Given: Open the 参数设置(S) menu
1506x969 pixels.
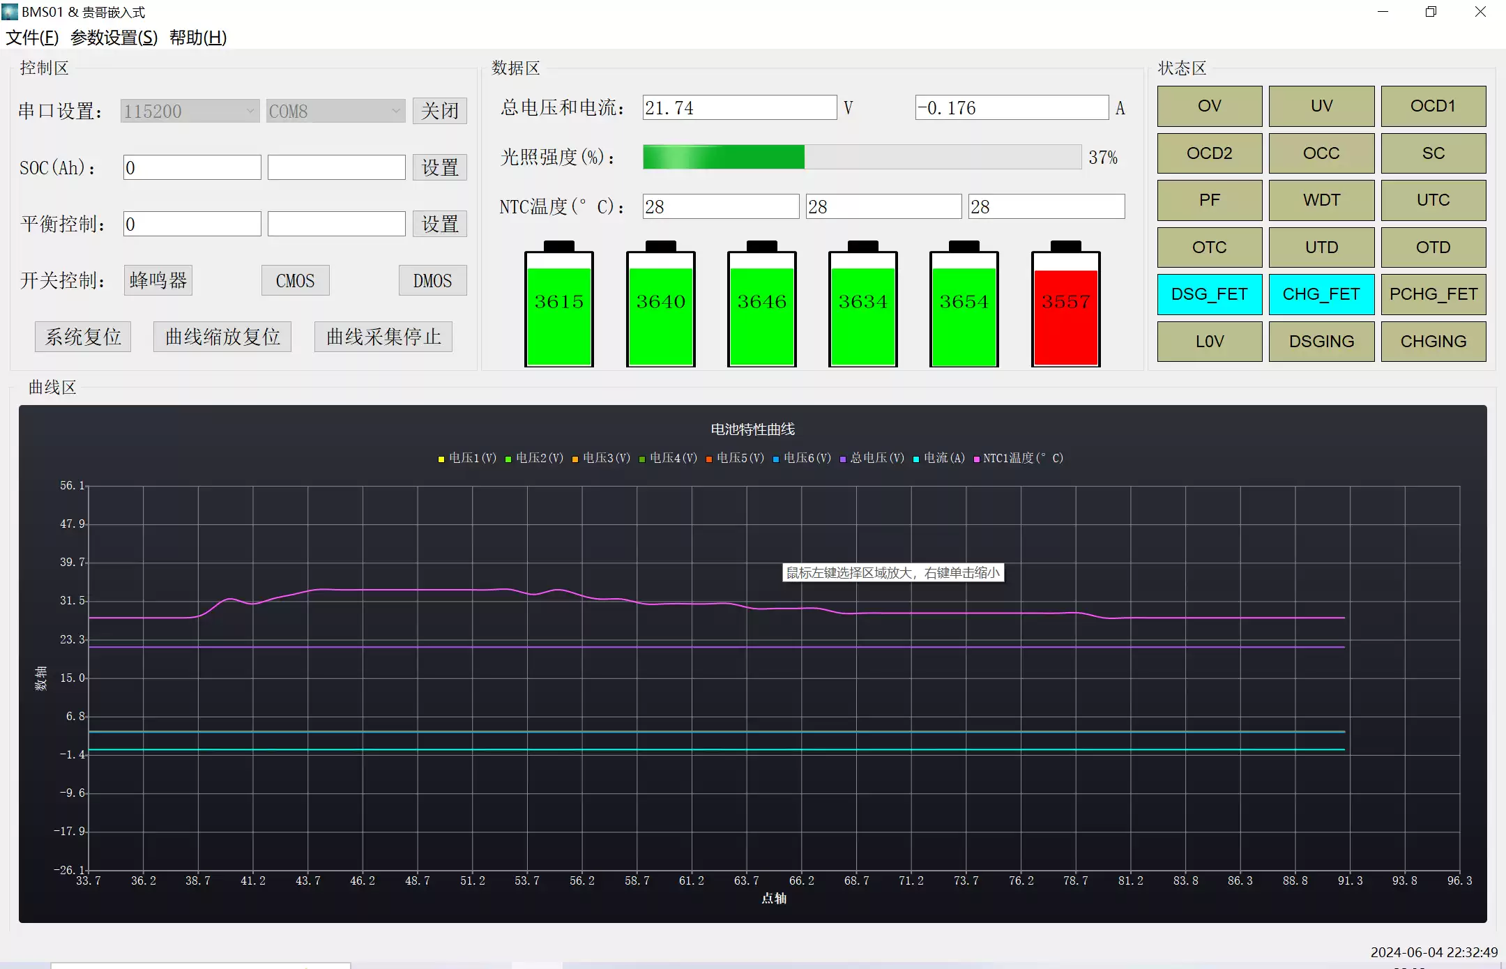Looking at the screenshot, I should click(x=114, y=38).
